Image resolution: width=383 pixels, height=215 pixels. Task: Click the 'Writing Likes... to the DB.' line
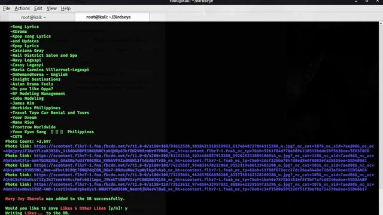tap(37, 213)
